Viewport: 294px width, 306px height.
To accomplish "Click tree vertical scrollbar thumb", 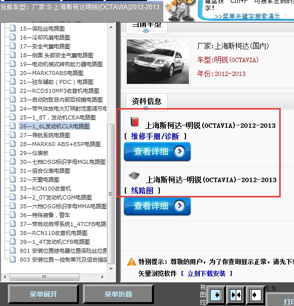I will point(111,193).
